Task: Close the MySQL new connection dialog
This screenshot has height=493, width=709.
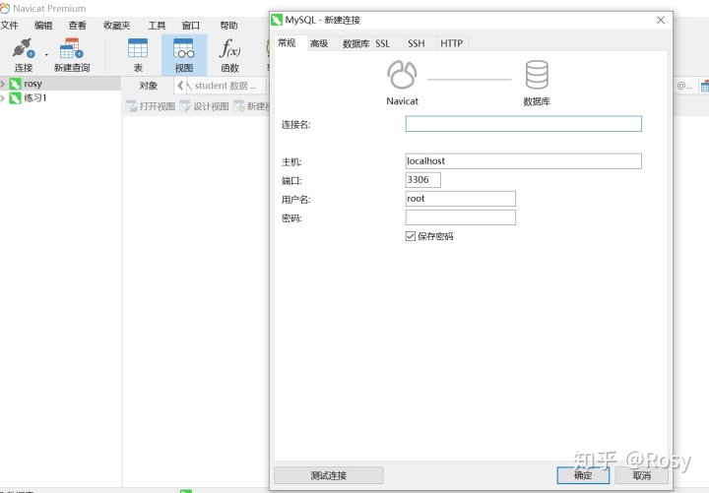Action: click(661, 20)
